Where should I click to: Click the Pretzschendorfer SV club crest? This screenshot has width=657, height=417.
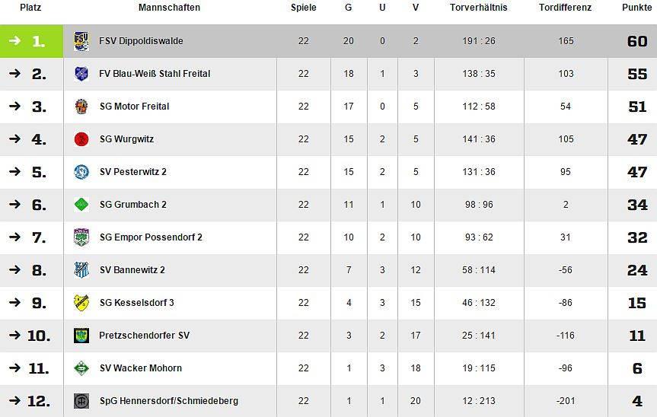pos(81,336)
